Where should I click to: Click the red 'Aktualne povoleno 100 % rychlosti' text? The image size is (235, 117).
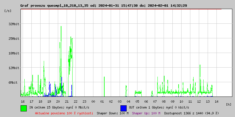64,113
